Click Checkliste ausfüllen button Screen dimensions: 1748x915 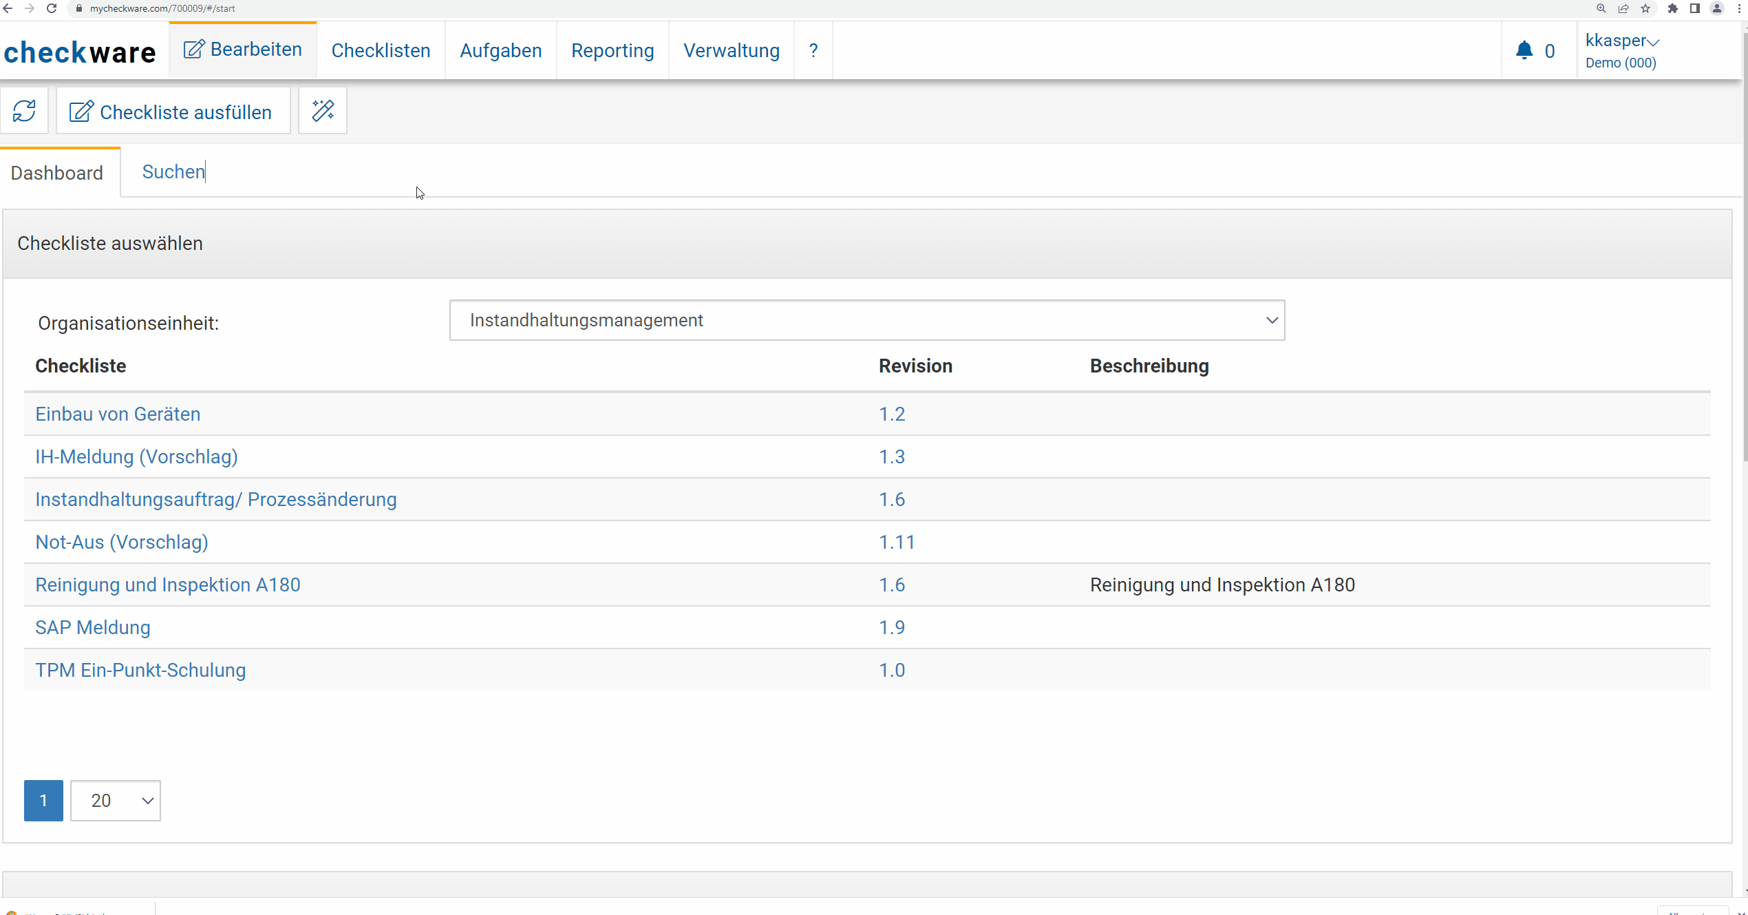pyautogui.click(x=173, y=112)
